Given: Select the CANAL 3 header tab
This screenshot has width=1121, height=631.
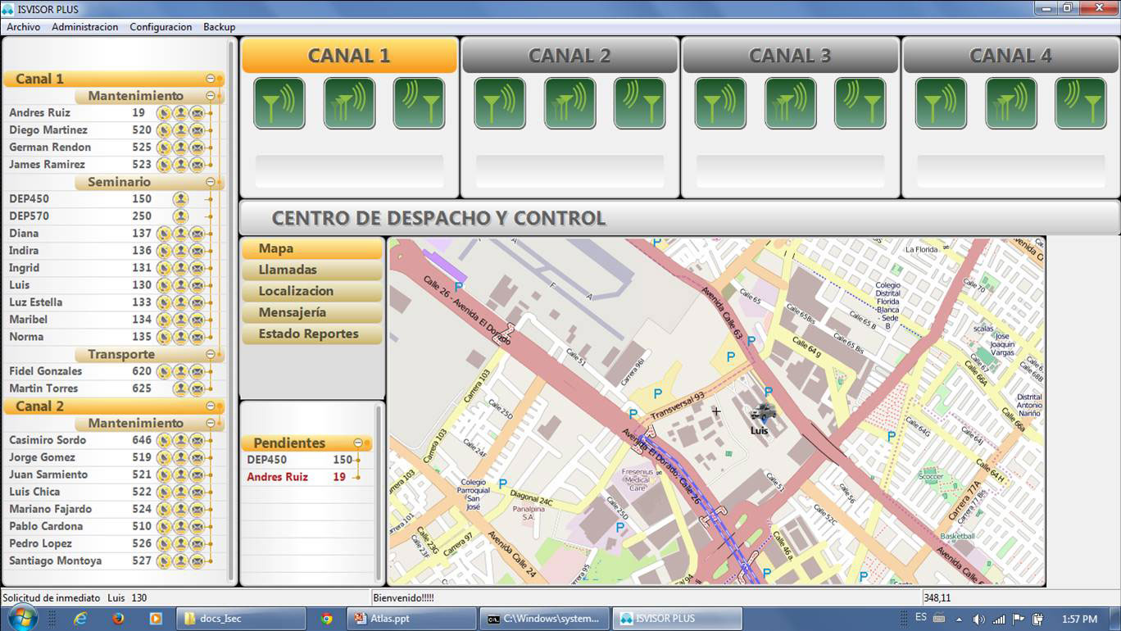Looking at the screenshot, I should [x=789, y=56].
